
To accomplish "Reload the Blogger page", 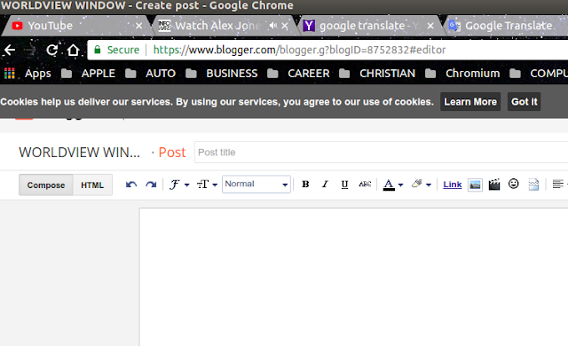I will [x=52, y=50].
